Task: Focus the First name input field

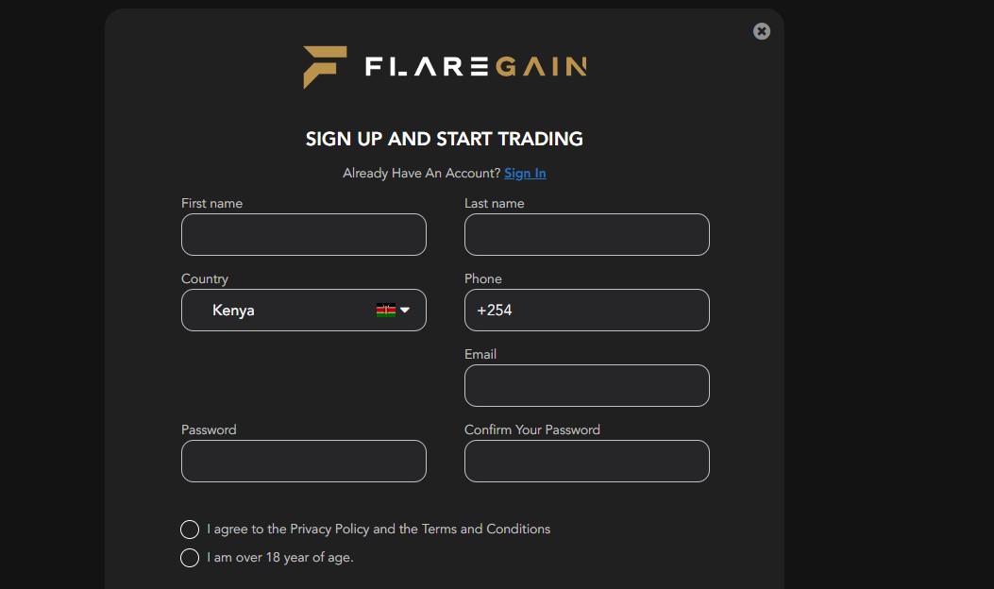Action: click(303, 234)
